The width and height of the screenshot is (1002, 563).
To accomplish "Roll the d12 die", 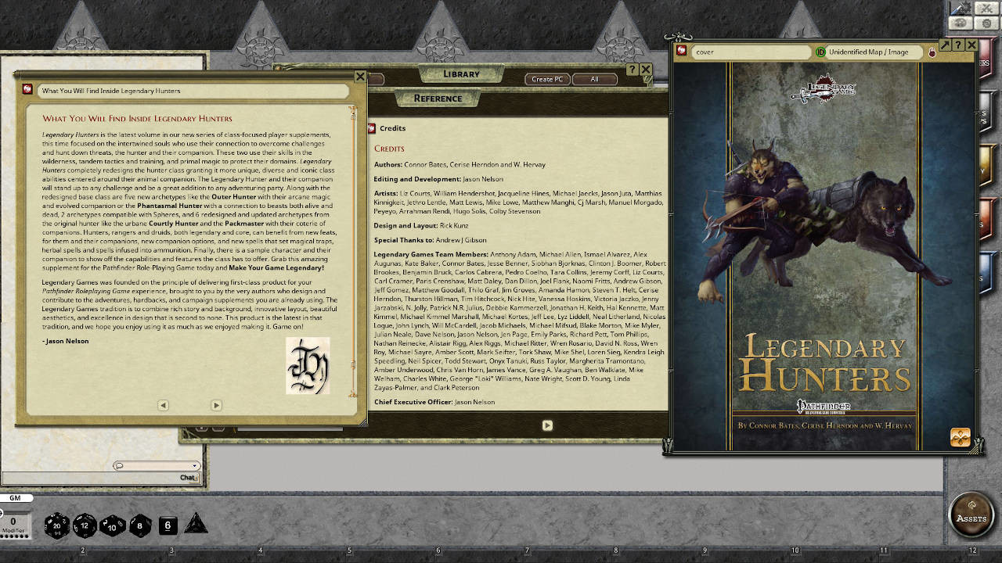I will pyautogui.click(x=84, y=525).
